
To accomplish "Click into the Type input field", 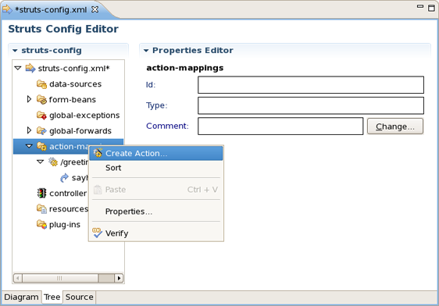I will point(311,105).
